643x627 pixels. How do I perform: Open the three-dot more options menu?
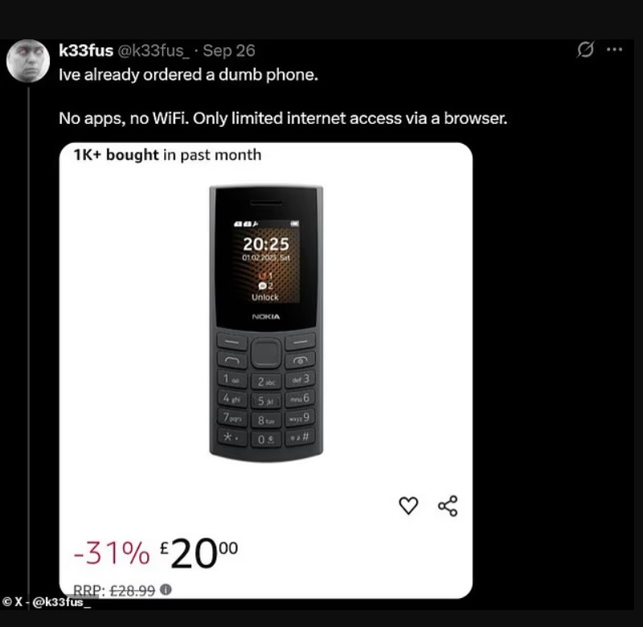(x=614, y=50)
